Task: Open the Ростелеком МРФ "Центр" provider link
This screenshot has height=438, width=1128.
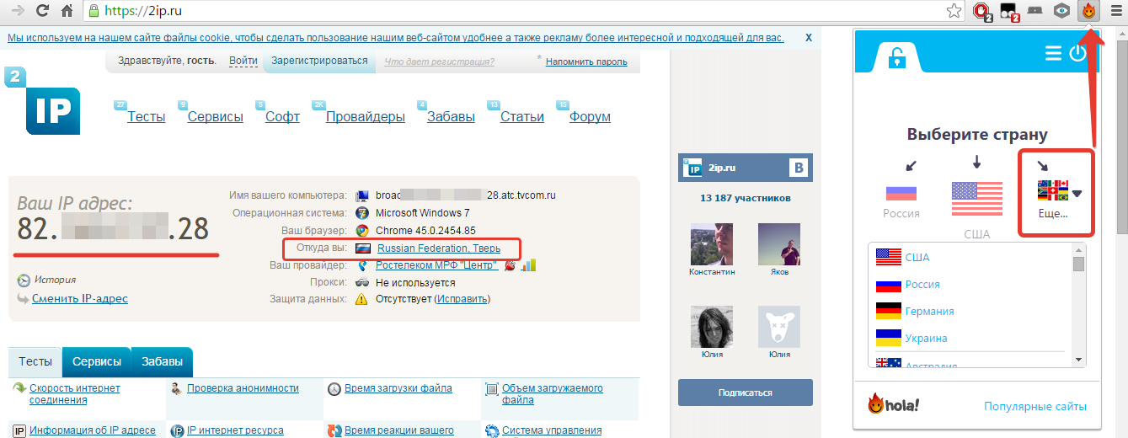Action: point(436,265)
